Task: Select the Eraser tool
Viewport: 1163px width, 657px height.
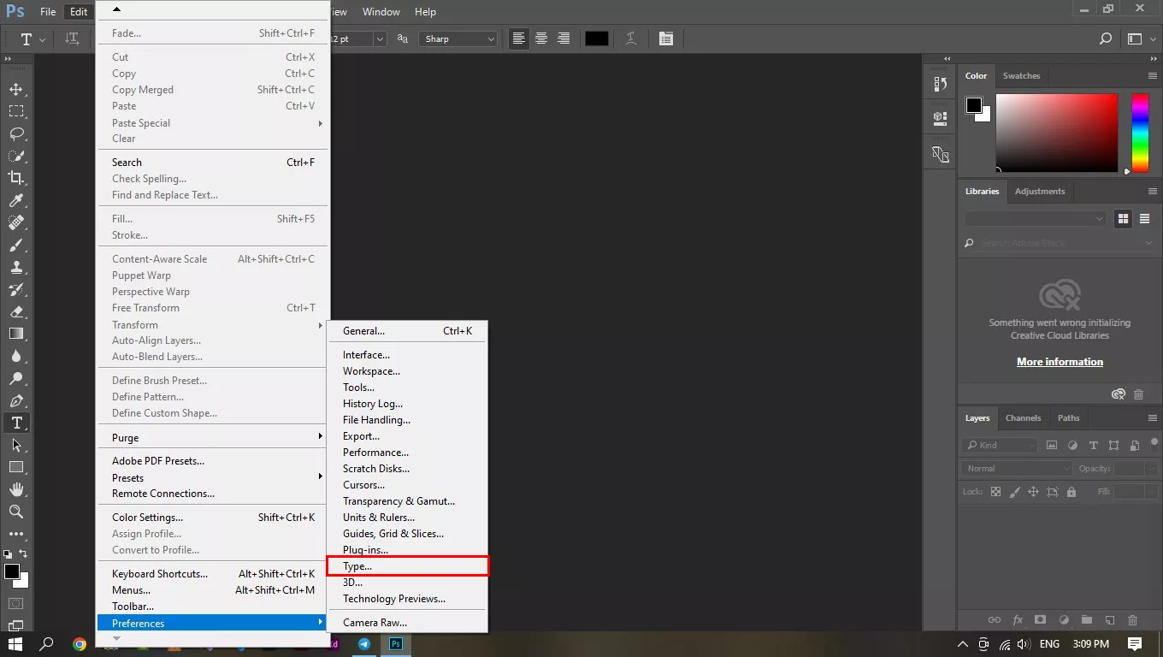Action: (16, 311)
